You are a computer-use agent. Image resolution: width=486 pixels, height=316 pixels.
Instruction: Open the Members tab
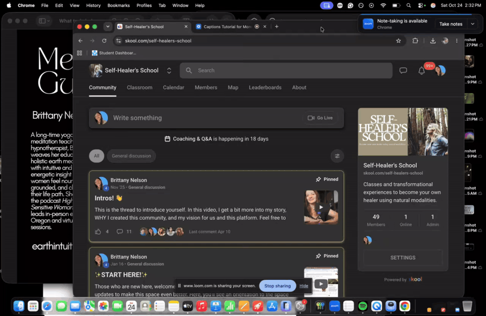pos(206,88)
